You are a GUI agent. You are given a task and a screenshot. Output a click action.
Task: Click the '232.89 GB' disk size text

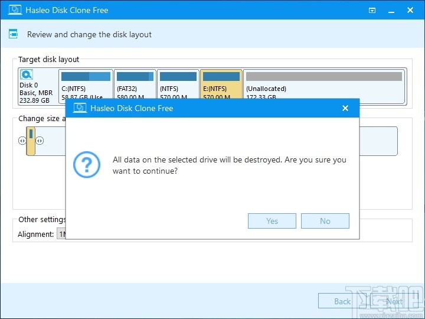point(34,100)
